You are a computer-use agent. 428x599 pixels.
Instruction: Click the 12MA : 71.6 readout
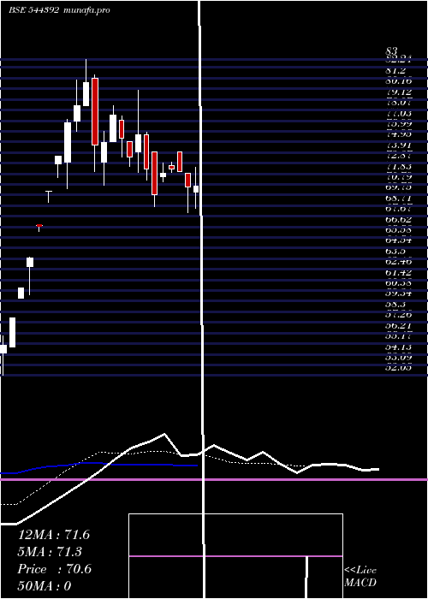(54, 535)
